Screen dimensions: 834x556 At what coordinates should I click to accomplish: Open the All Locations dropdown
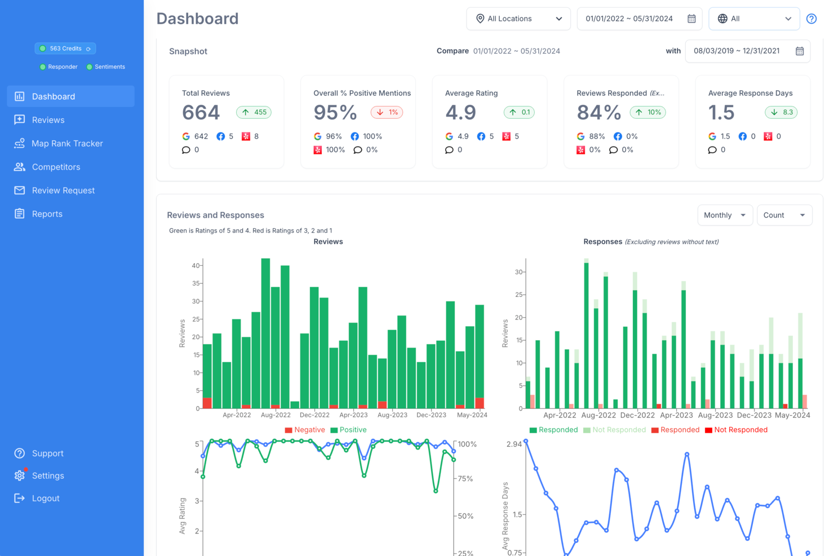(518, 19)
